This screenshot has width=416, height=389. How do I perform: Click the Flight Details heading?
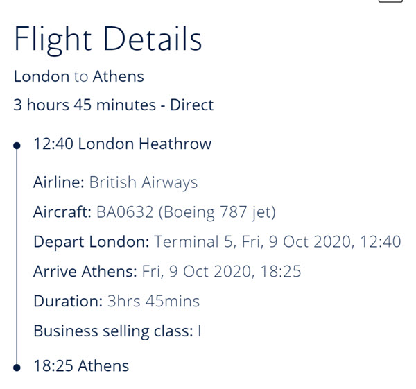[107, 40]
